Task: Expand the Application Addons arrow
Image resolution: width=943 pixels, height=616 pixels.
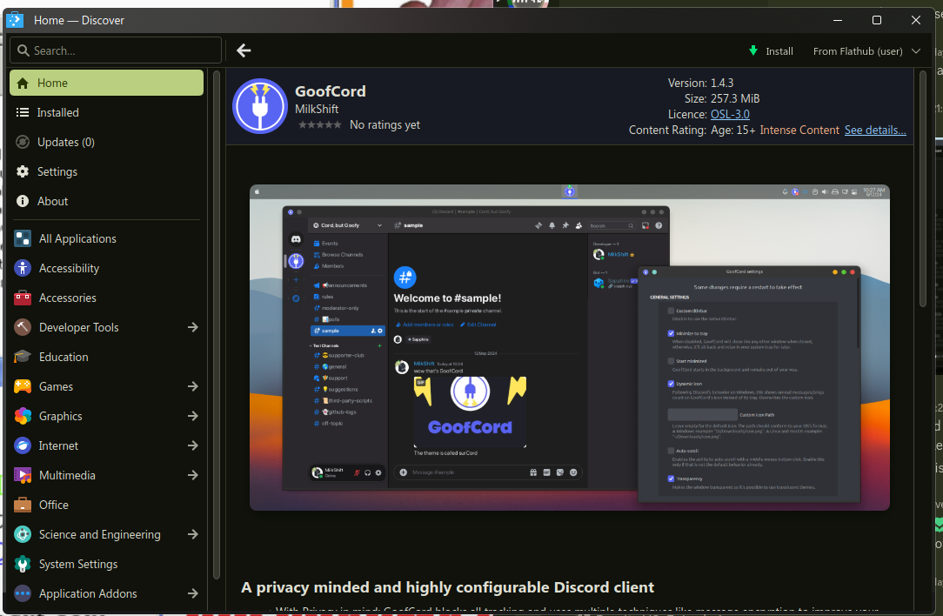Action: point(192,593)
